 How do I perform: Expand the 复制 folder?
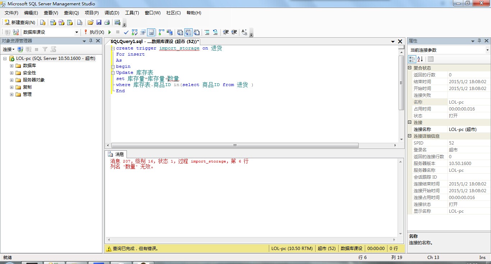(12, 87)
